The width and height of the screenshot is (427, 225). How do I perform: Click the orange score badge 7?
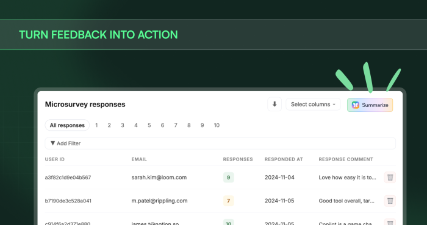click(229, 201)
